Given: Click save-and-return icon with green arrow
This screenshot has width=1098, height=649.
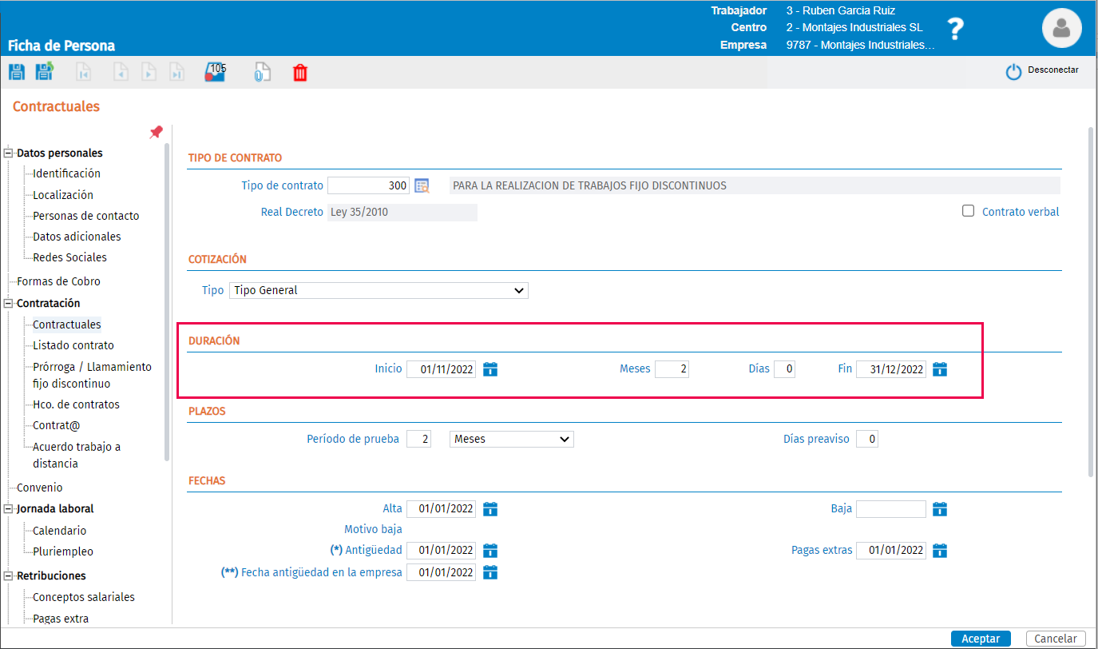Looking at the screenshot, I should tap(44, 71).
